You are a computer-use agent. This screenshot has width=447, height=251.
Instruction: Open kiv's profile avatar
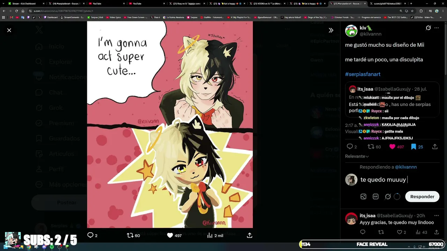(351, 31)
